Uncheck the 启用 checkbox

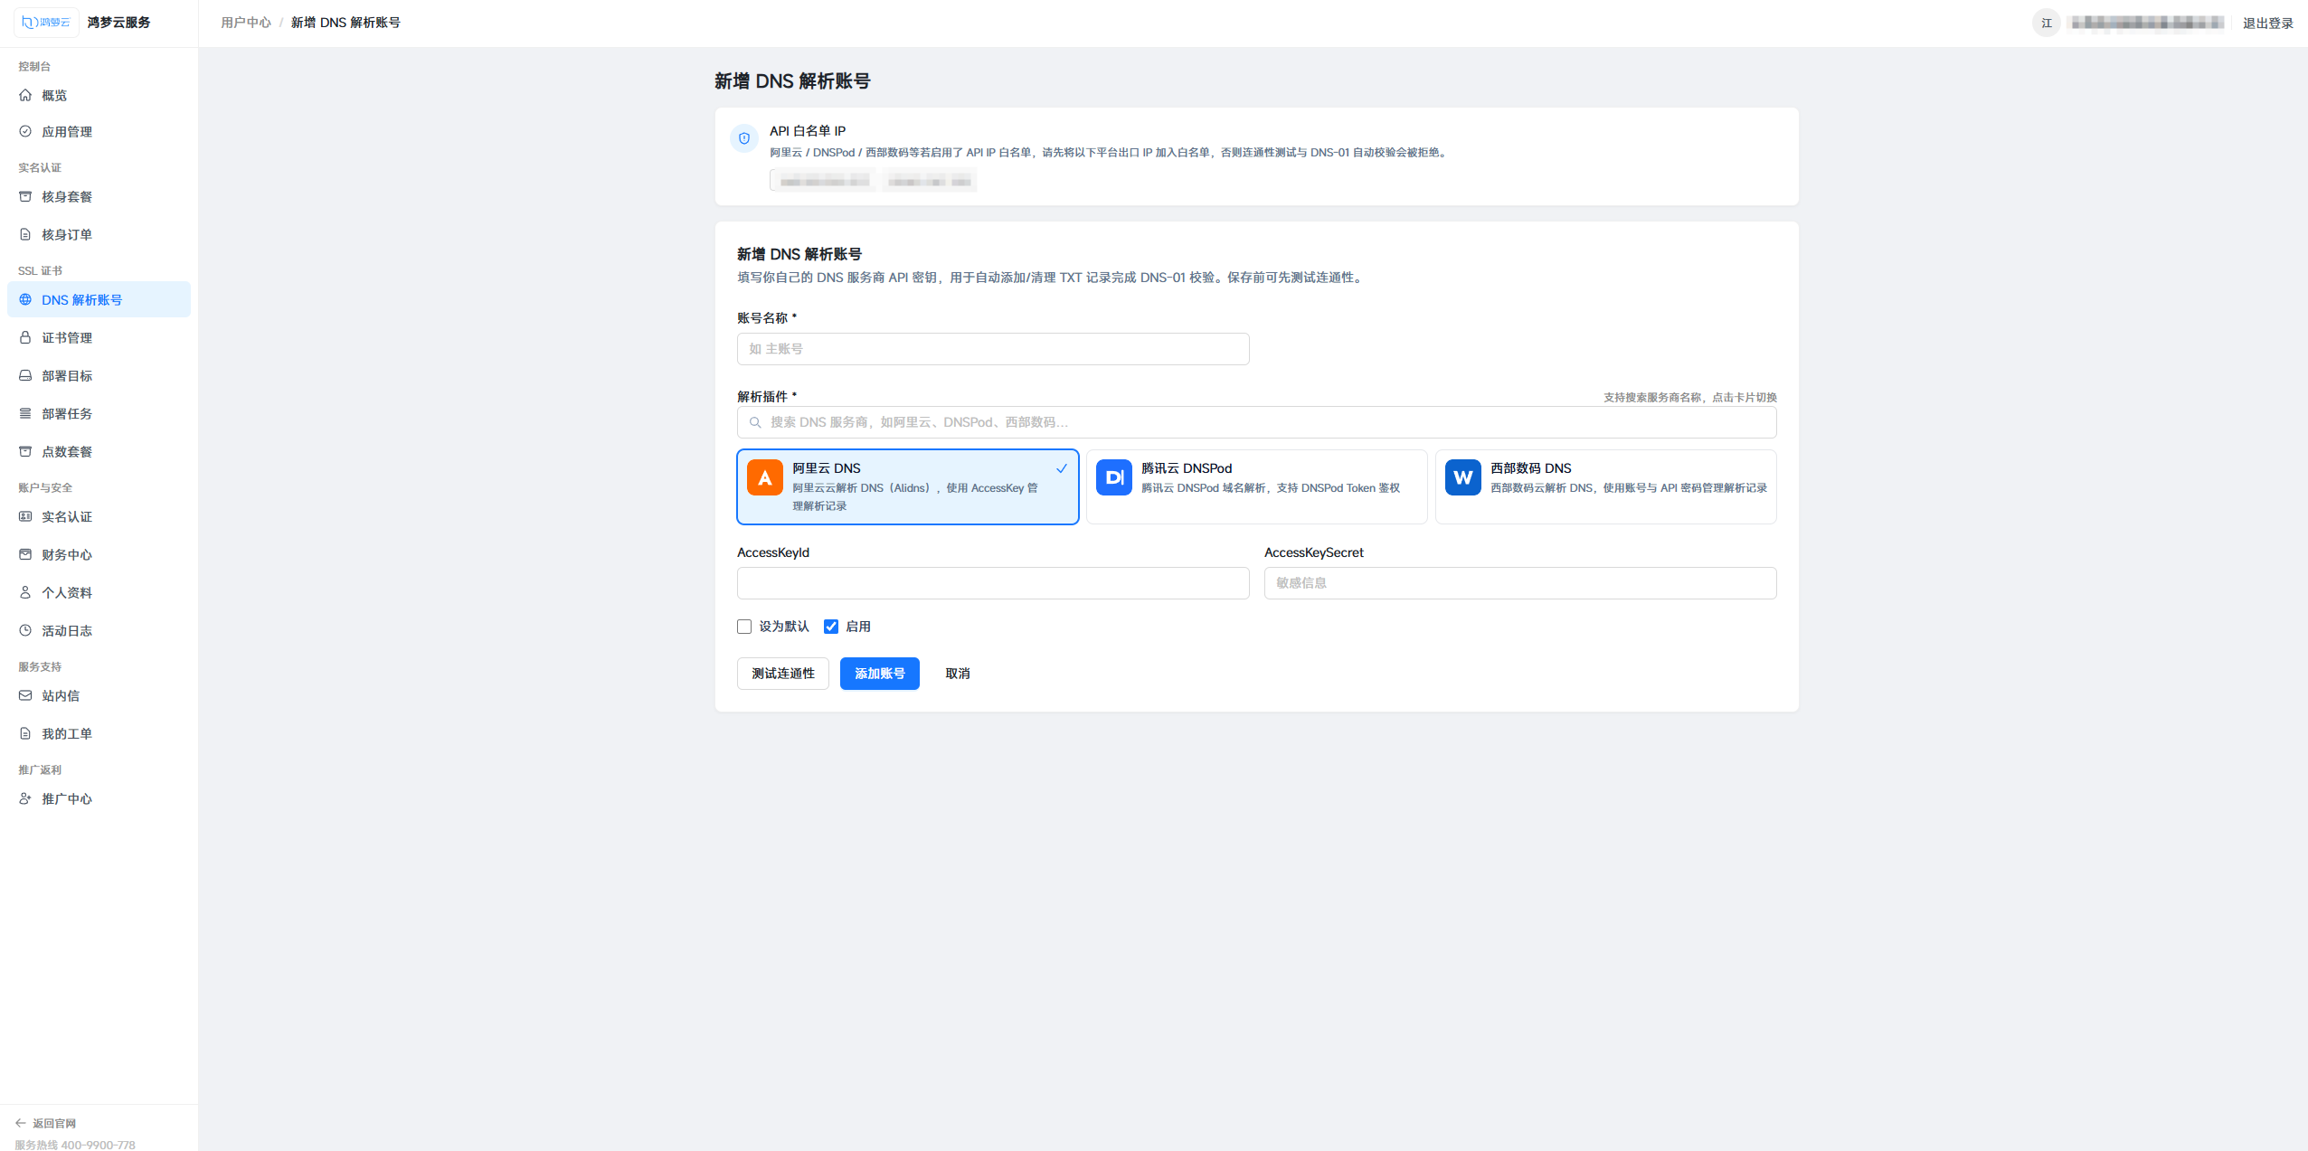(831, 627)
